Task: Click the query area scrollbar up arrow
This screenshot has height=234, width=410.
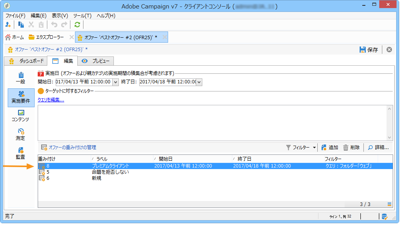Action: point(389,109)
